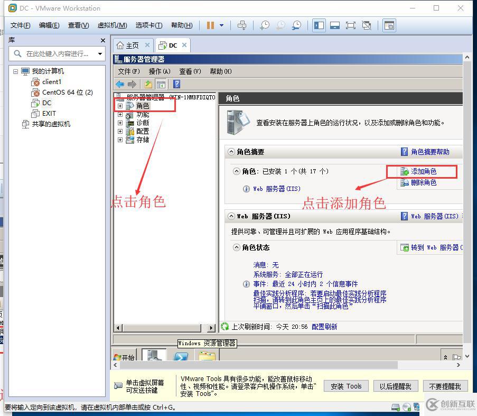
Task: Expand the 诊断 tree node
Action: (120, 123)
